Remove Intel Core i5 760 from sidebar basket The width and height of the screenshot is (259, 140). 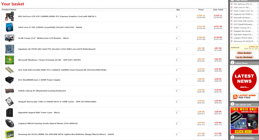click(x=231, y=7)
